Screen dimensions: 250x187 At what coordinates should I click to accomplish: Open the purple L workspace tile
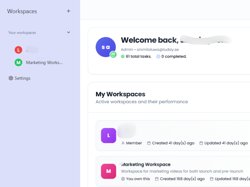(x=108, y=136)
